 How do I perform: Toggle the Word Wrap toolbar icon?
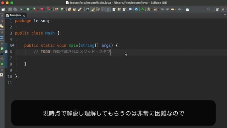pyautogui.click(x=98, y=10)
